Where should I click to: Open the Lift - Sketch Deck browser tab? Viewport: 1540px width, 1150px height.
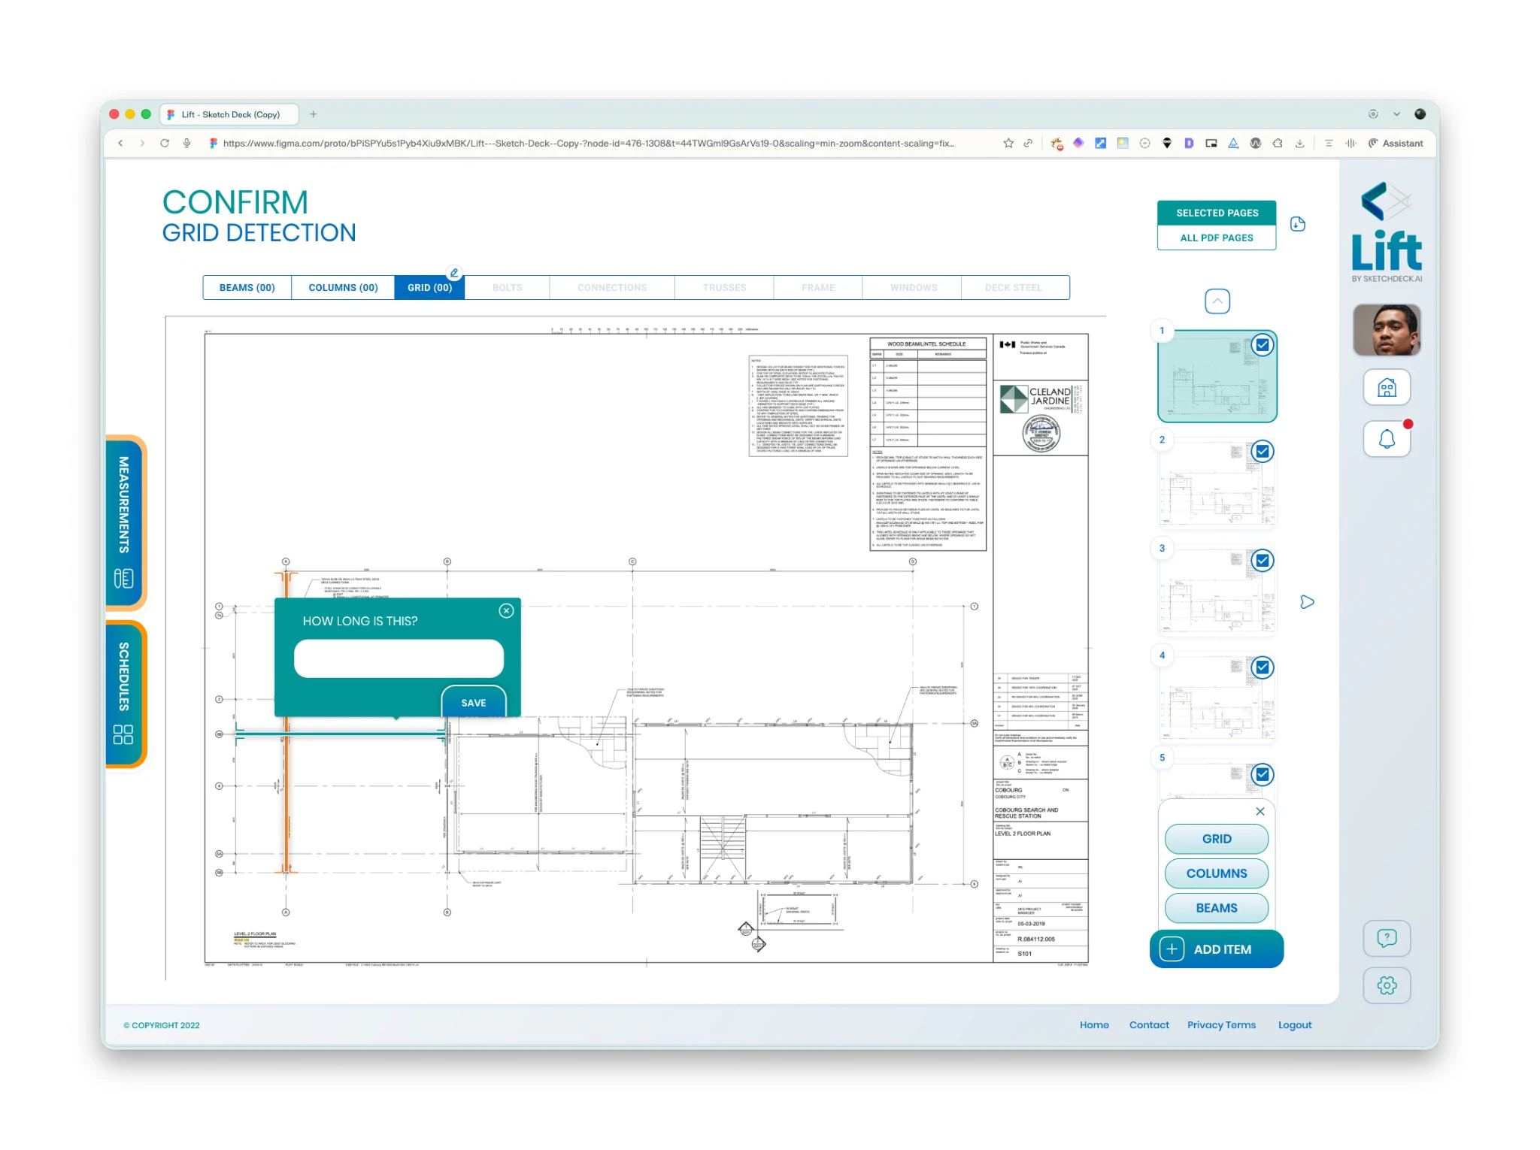click(x=229, y=114)
